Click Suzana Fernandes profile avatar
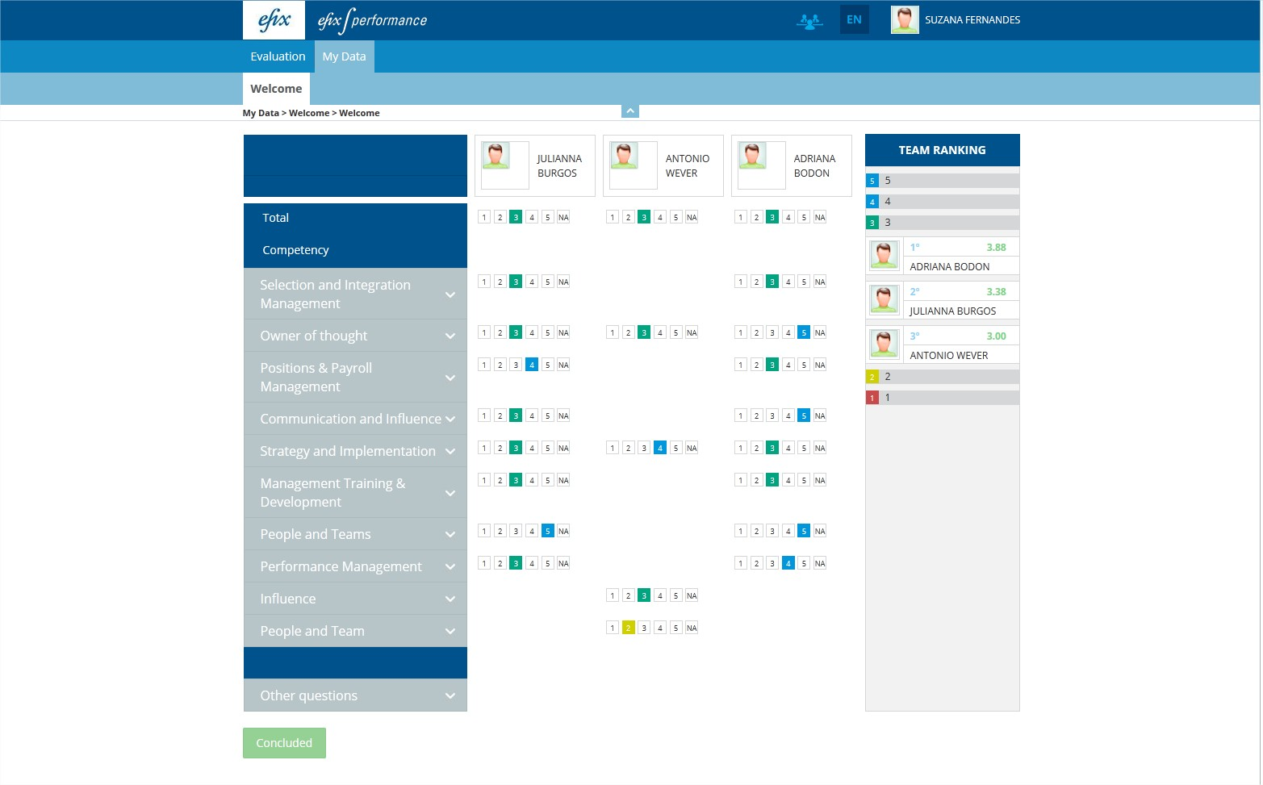The width and height of the screenshot is (1263, 785). pos(905,19)
